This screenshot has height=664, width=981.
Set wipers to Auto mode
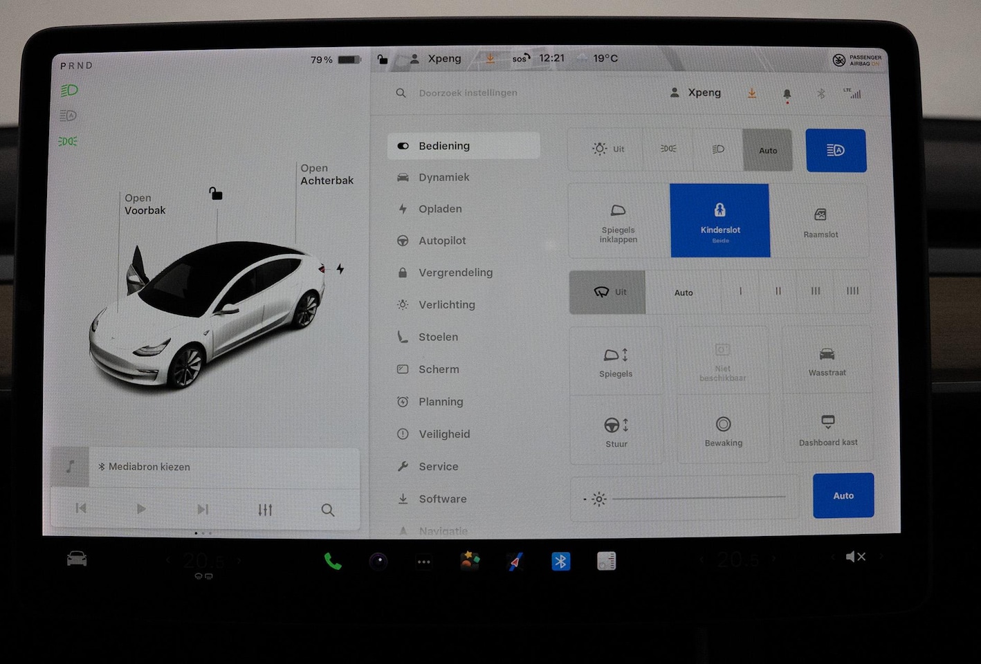pos(683,293)
